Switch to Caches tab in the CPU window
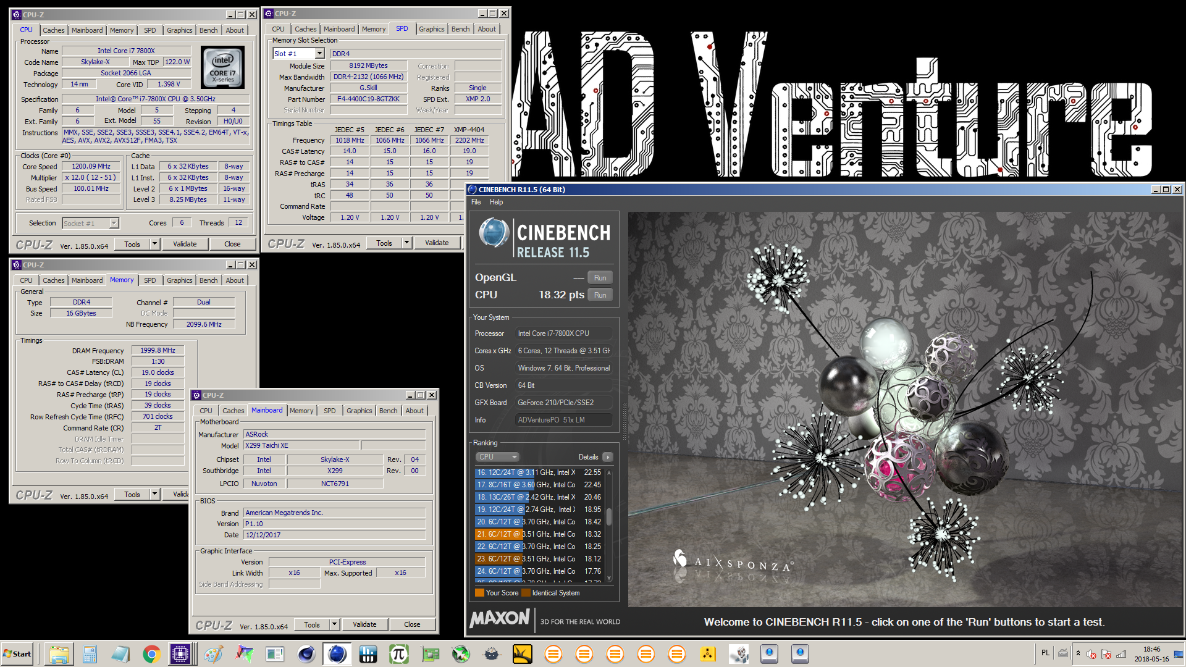Screen dimensions: 1186x667 [53, 30]
